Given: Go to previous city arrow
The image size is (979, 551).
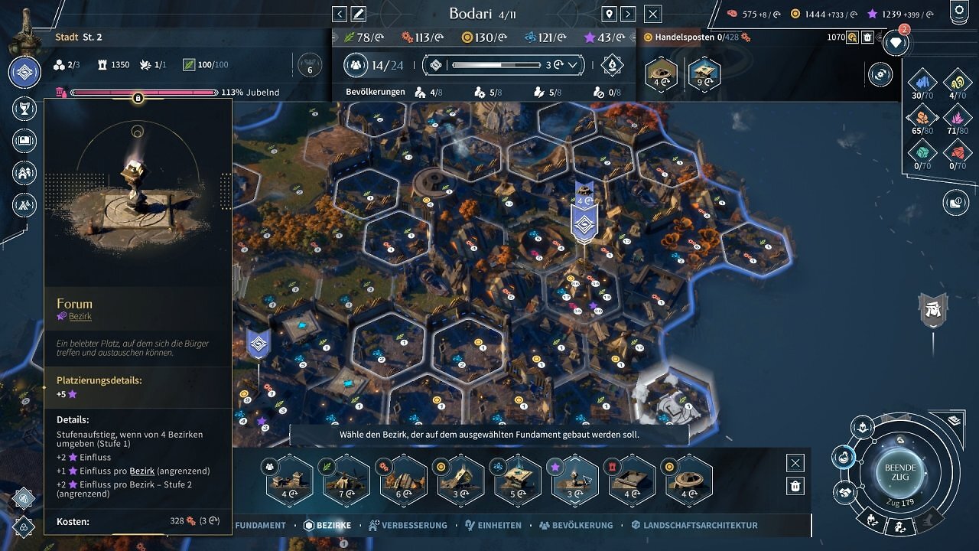Looking at the screenshot, I should [x=340, y=14].
